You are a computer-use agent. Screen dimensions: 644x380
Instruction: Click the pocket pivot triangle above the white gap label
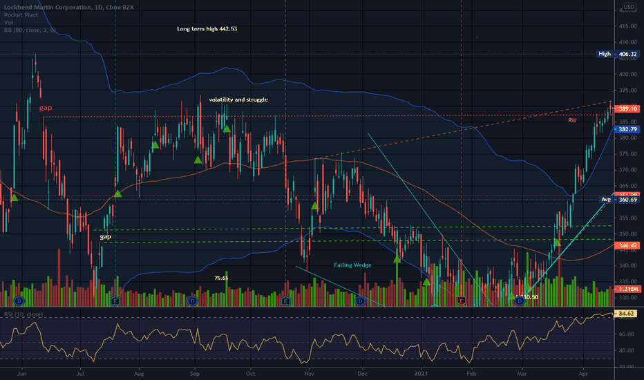click(x=117, y=193)
